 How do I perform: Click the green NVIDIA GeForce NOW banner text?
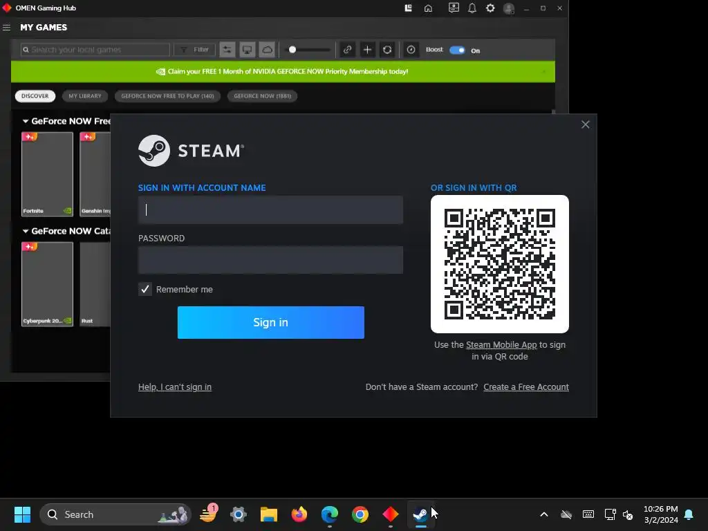[x=288, y=71]
